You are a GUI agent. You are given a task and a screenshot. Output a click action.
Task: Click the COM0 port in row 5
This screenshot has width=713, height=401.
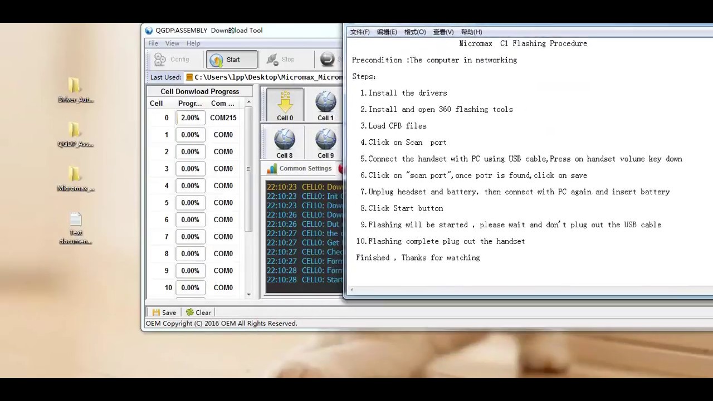223,203
